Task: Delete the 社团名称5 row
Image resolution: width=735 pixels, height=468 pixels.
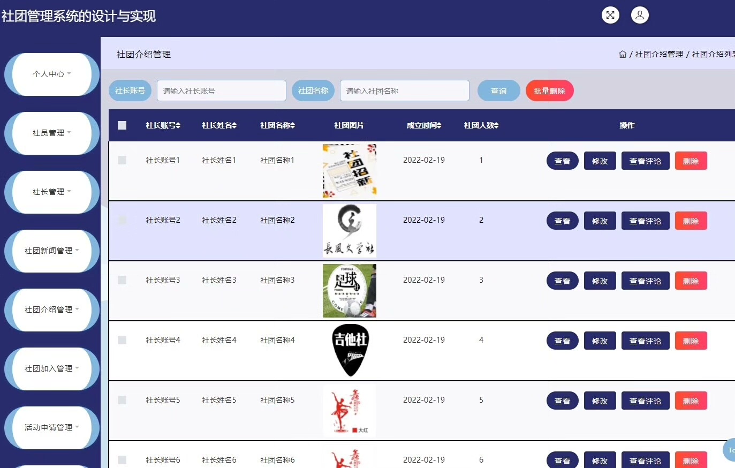Action: coord(691,401)
